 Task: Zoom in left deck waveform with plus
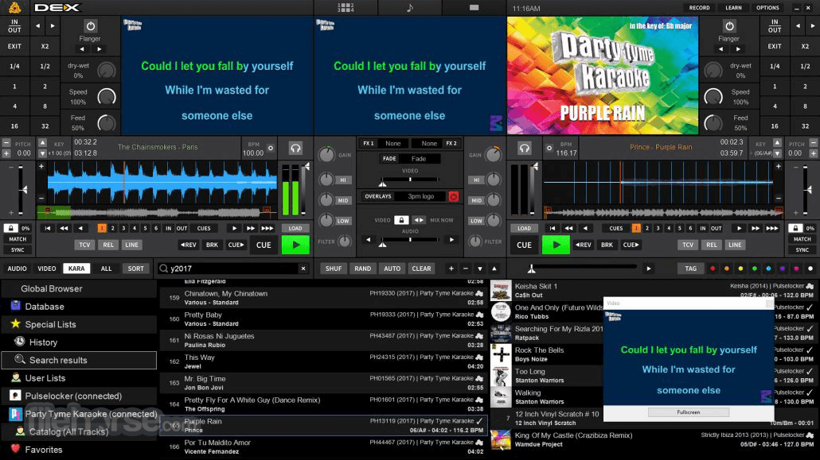(x=41, y=166)
